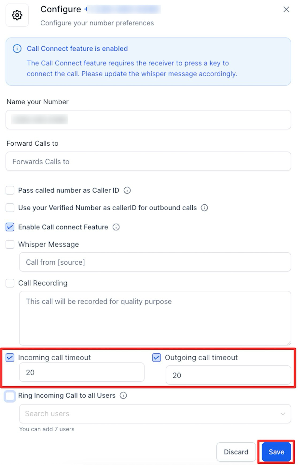Screen dimensions: 298x465
Task: Close the Configure panel
Action: point(286,9)
